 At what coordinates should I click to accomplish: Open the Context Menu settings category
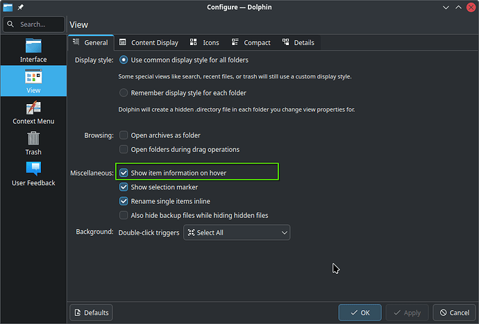point(33,112)
